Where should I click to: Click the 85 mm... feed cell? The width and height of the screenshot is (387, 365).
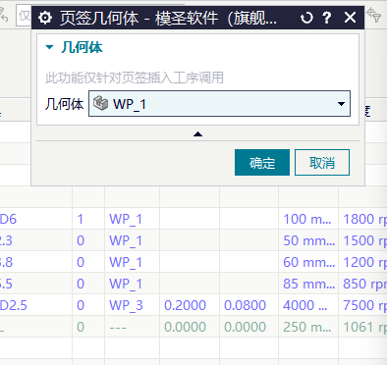[308, 284]
